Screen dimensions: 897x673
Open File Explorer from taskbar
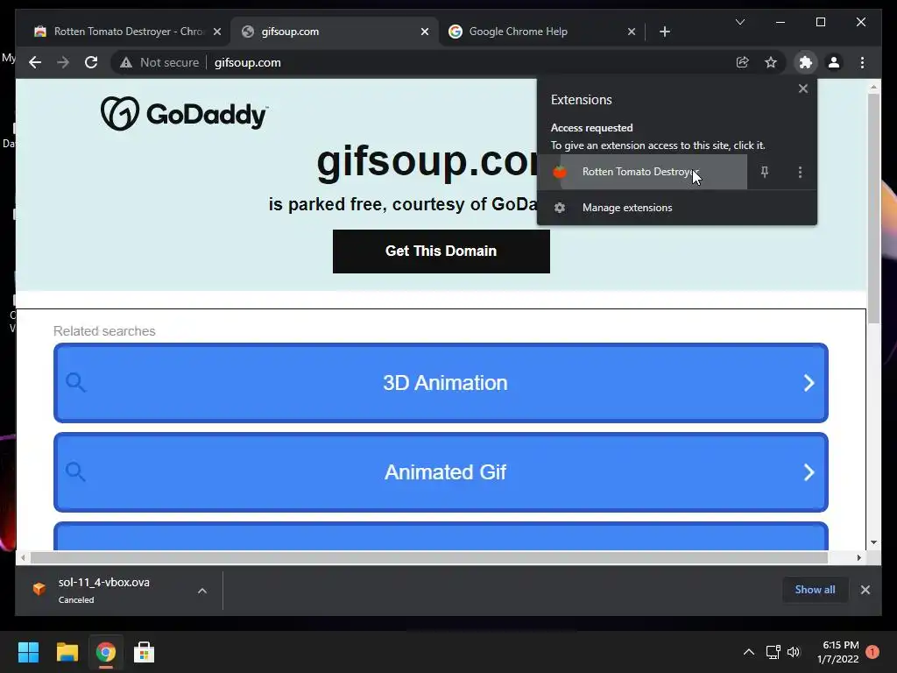(67, 652)
